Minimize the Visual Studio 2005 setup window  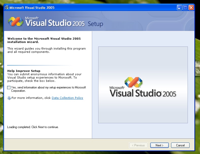(x=179, y=8)
